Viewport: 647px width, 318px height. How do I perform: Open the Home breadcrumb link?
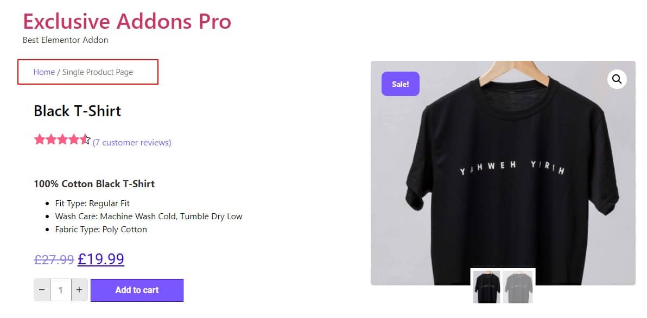44,72
